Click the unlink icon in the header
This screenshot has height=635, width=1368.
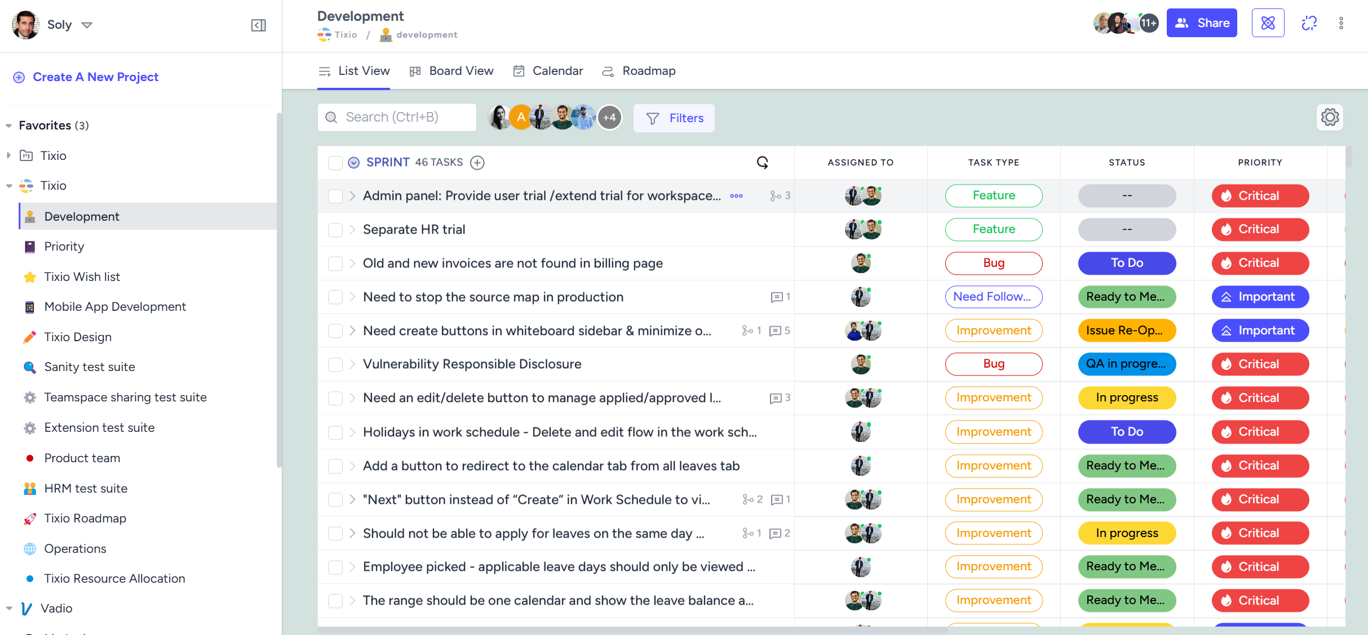click(1309, 23)
